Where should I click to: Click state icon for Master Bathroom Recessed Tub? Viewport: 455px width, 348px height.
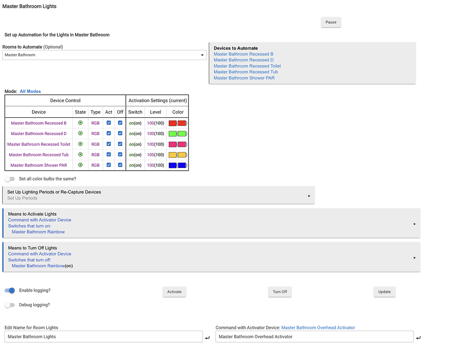(80, 155)
